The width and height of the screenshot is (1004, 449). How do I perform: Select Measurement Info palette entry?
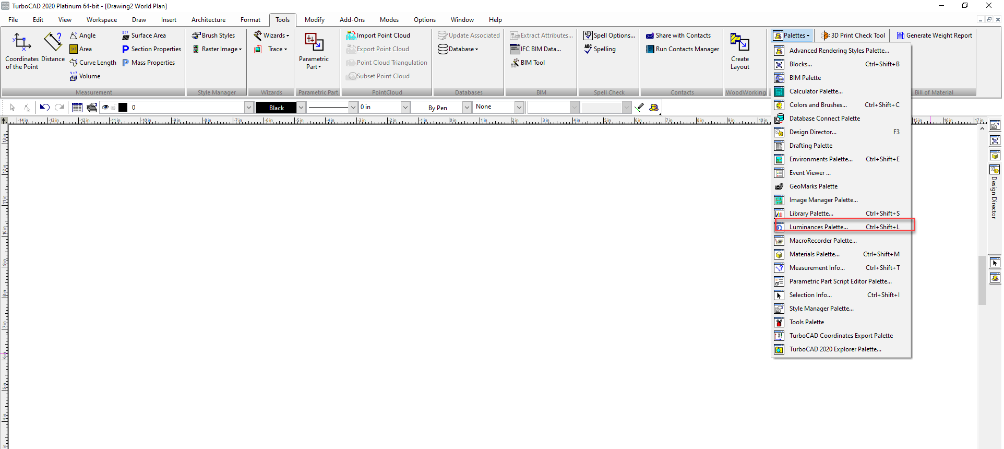point(841,268)
